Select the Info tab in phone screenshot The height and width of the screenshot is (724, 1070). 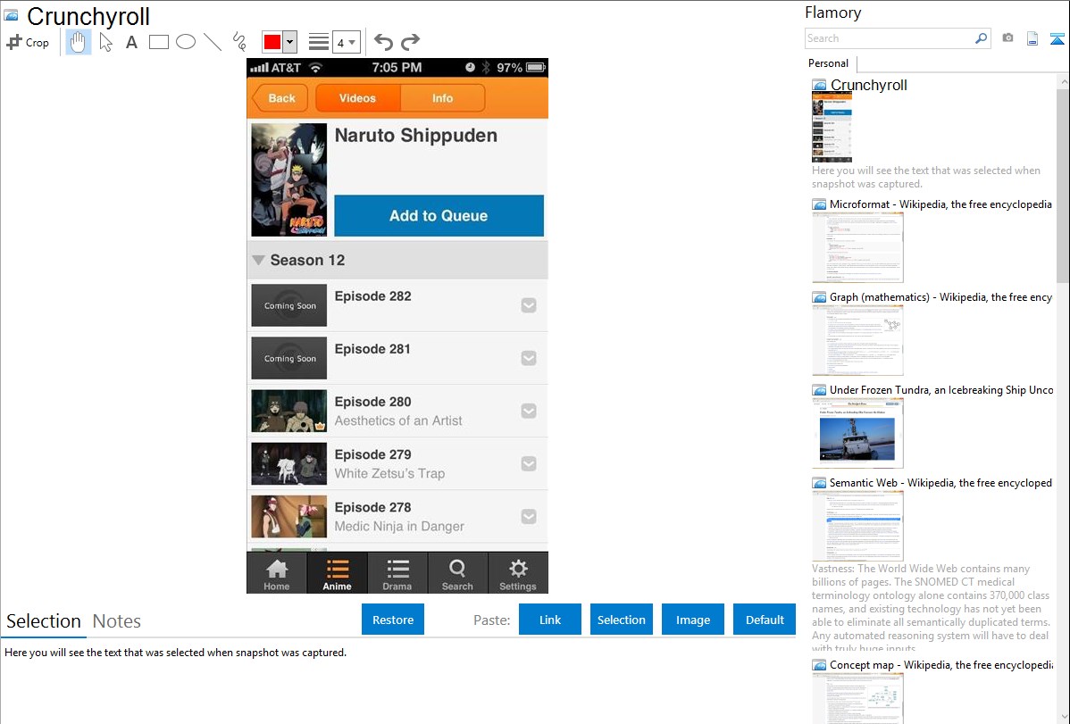point(442,98)
